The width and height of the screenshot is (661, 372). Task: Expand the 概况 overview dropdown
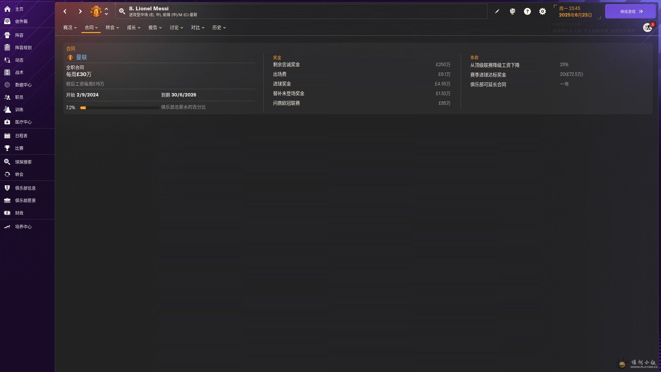point(70,28)
